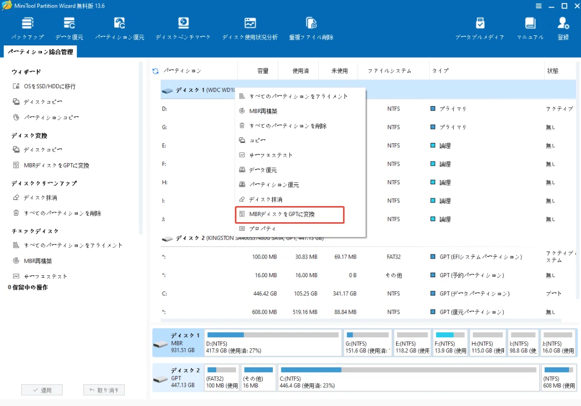Click ディスクコピー under ディスク変換

click(x=38, y=149)
